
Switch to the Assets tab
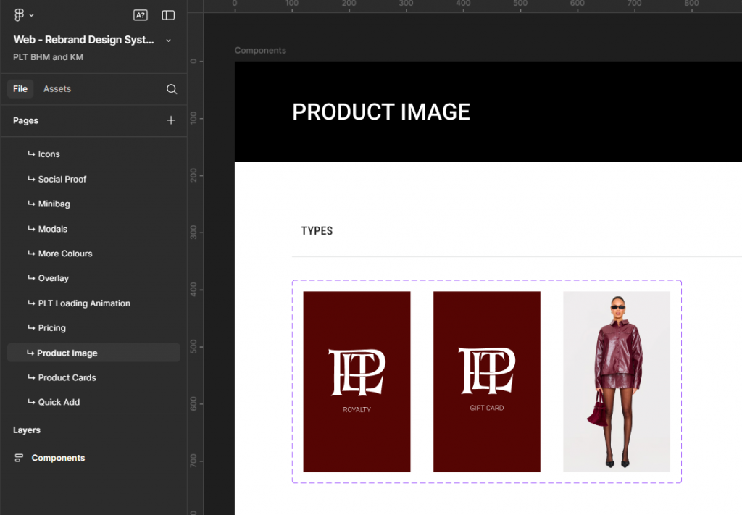[57, 89]
